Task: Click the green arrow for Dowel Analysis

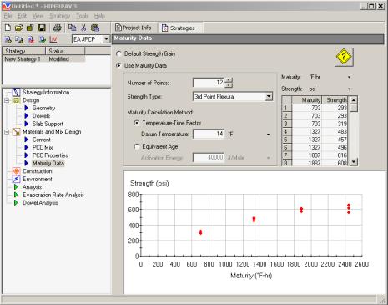Action: (x=16, y=203)
